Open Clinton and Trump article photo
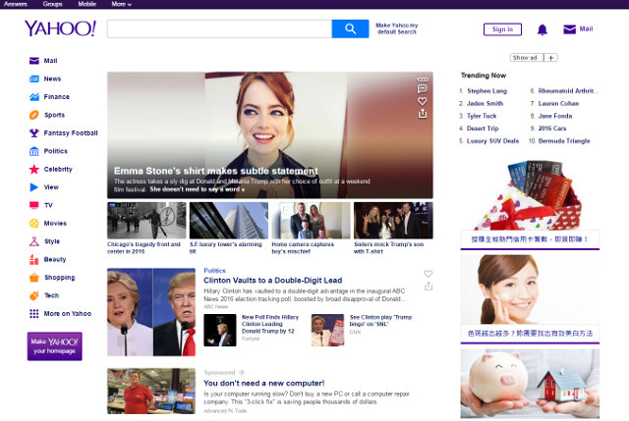The image size is (629, 421). click(x=151, y=312)
